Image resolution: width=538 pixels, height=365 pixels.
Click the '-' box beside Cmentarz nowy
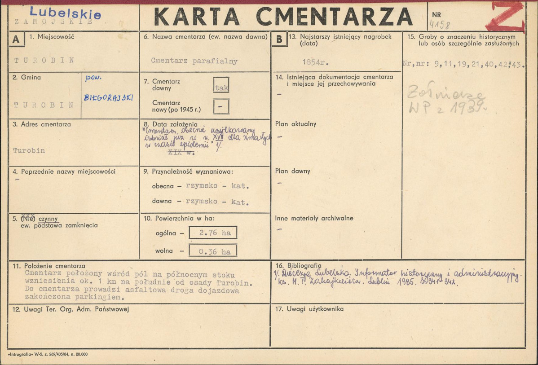221,106
